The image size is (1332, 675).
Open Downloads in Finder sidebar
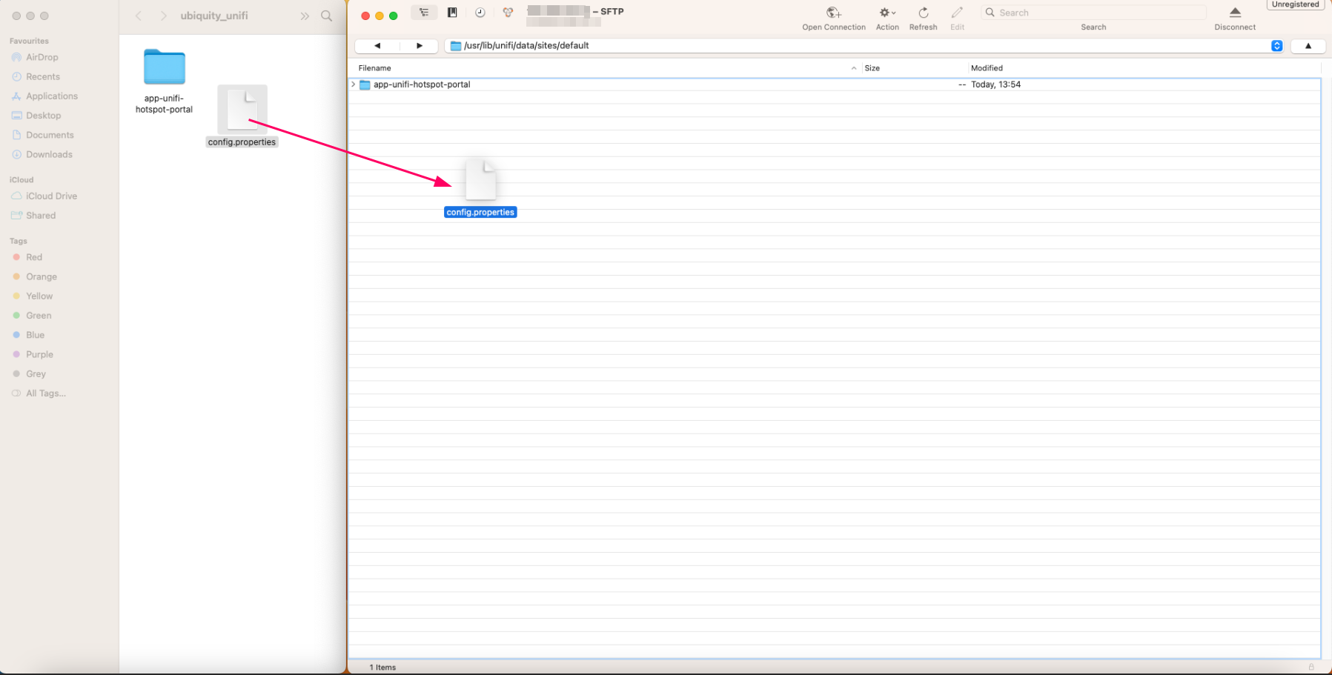click(x=49, y=155)
